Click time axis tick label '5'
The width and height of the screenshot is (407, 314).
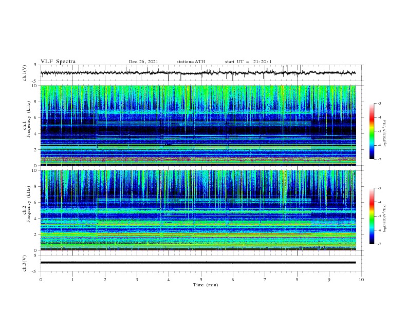[x=201, y=280]
